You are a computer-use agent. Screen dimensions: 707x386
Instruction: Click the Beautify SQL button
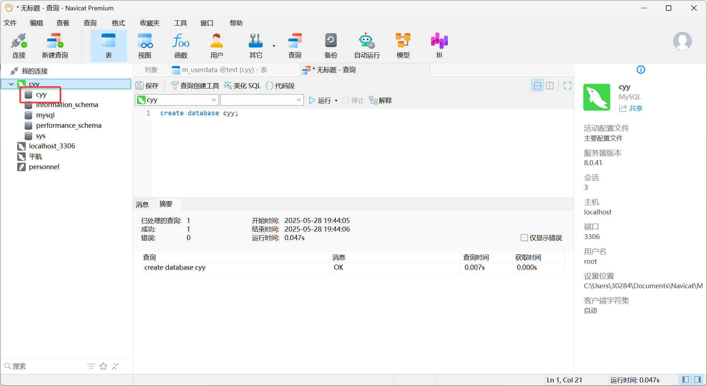click(x=242, y=86)
